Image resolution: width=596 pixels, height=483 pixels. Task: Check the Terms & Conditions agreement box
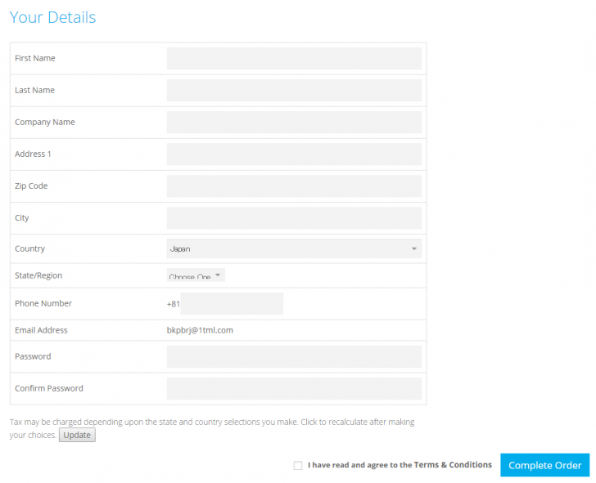(x=298, y=465)
